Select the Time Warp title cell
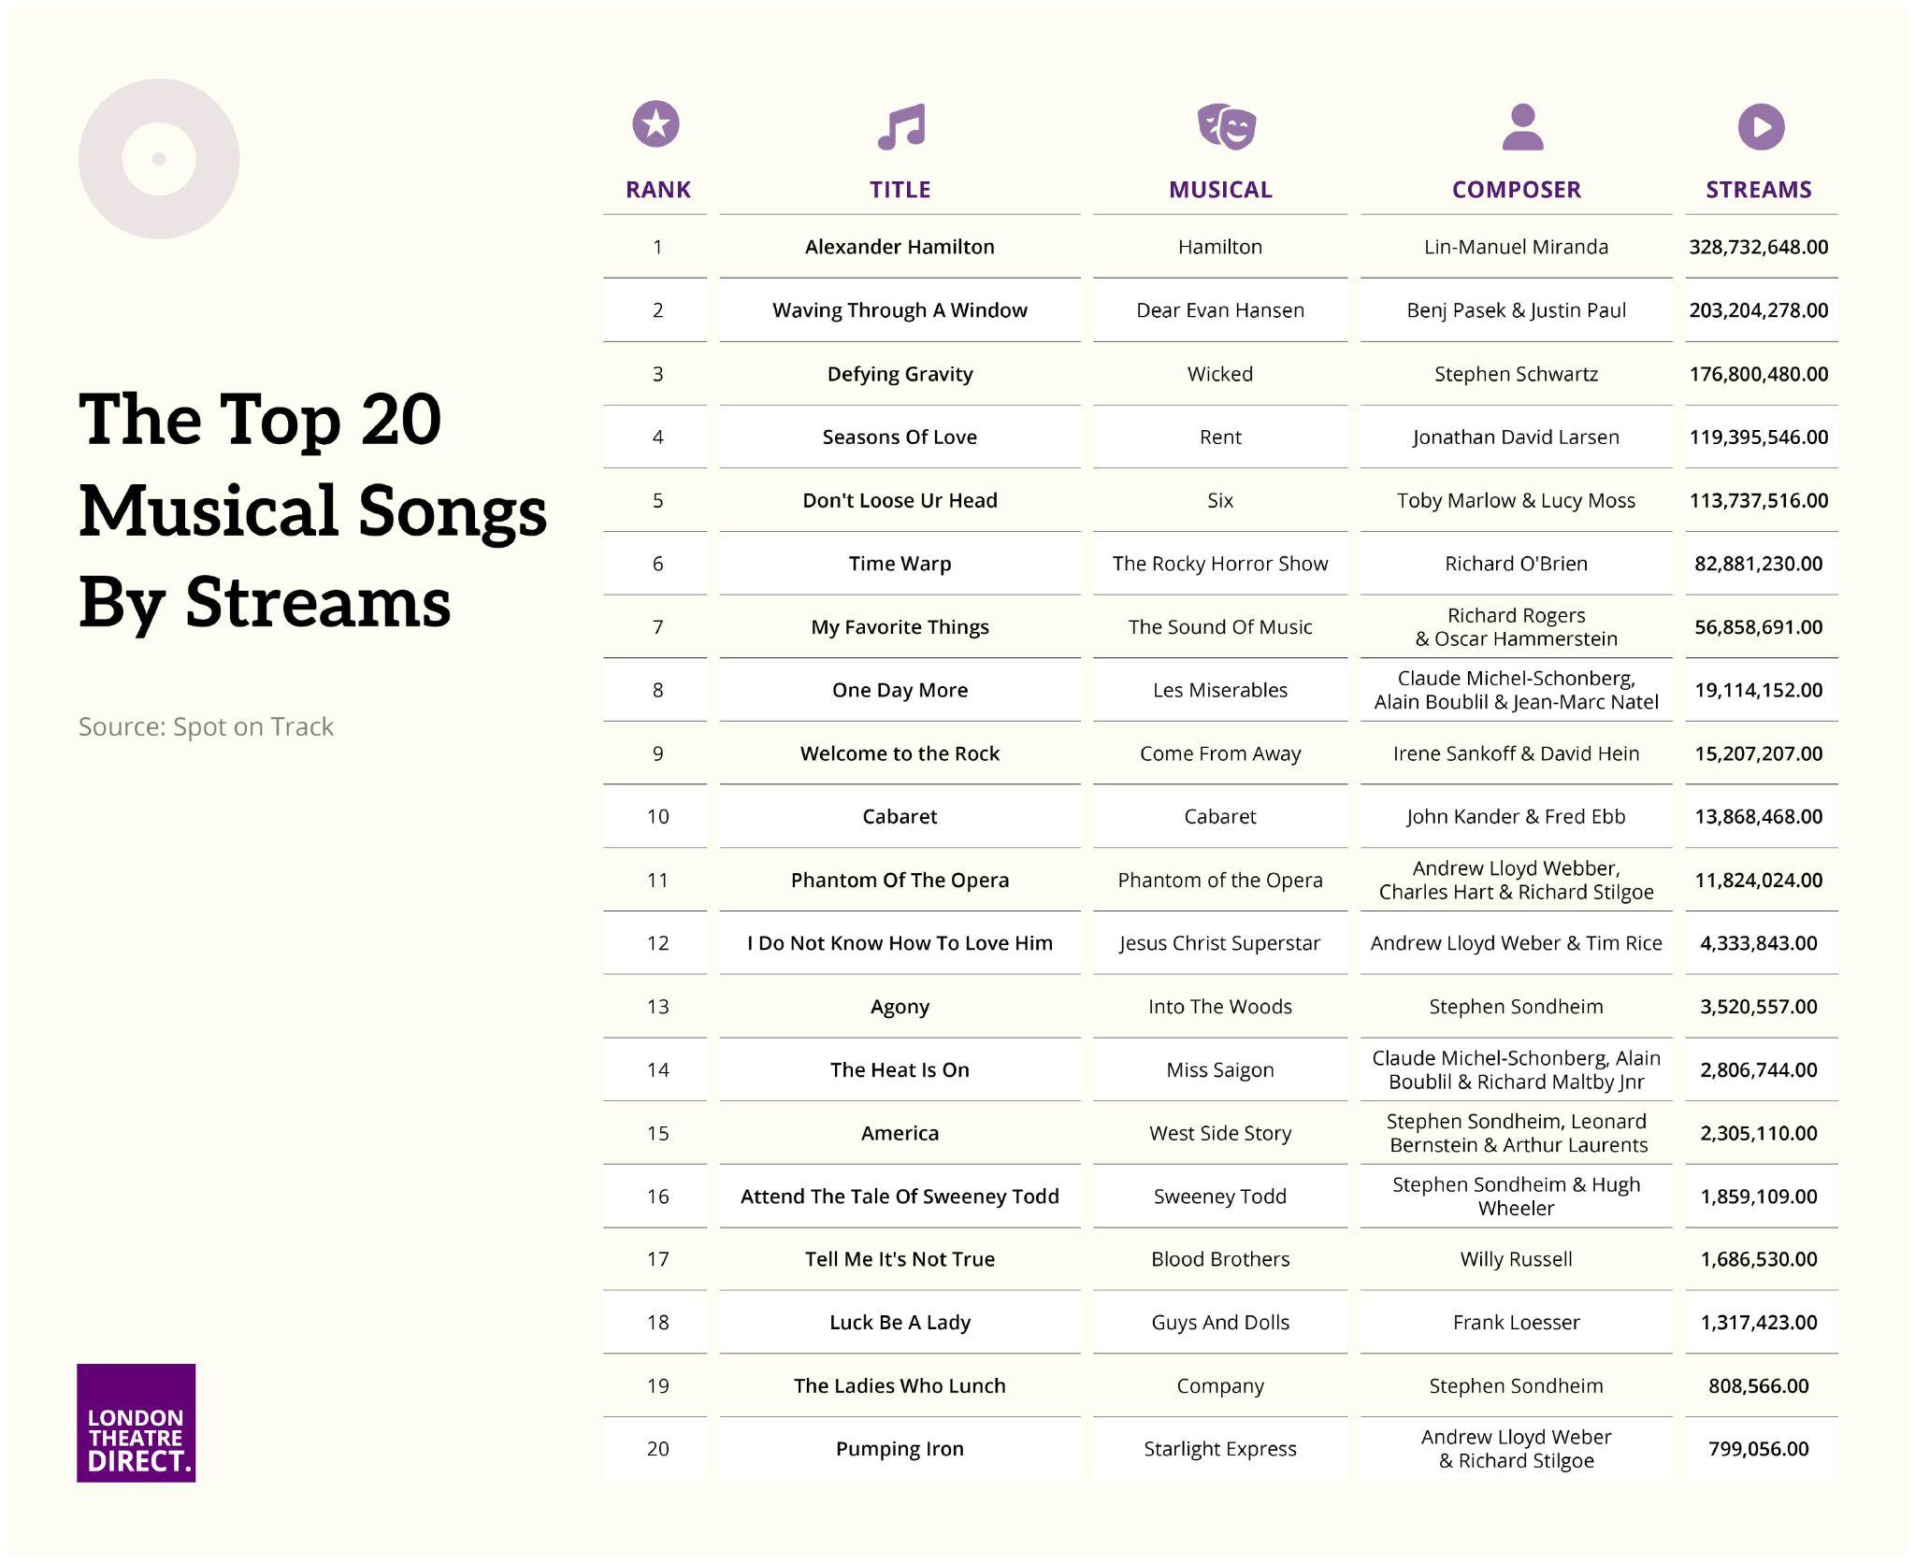Viewport: 1915px width, 1563px height. point(900,564)
